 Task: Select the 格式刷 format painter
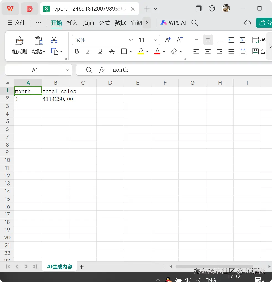(x=19, y=46)
